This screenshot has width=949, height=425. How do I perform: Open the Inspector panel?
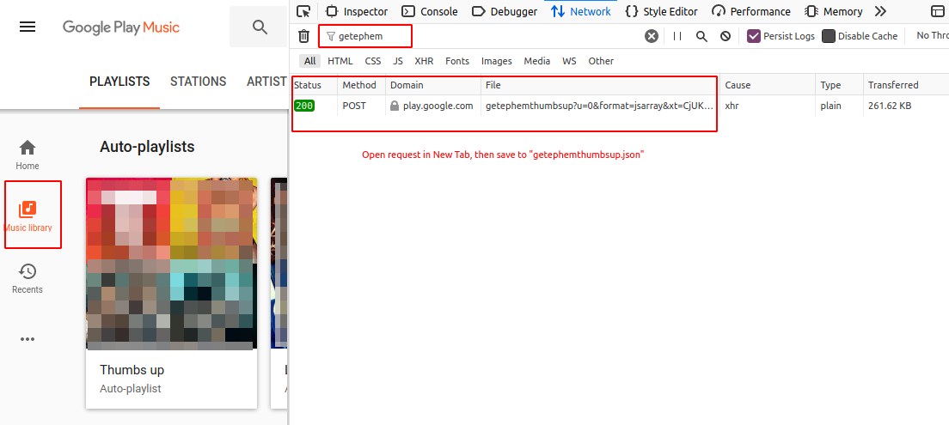coord(357,11)
